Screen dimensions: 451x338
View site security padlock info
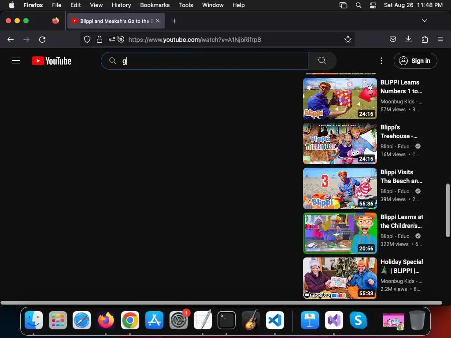click(x=100, y=39)
